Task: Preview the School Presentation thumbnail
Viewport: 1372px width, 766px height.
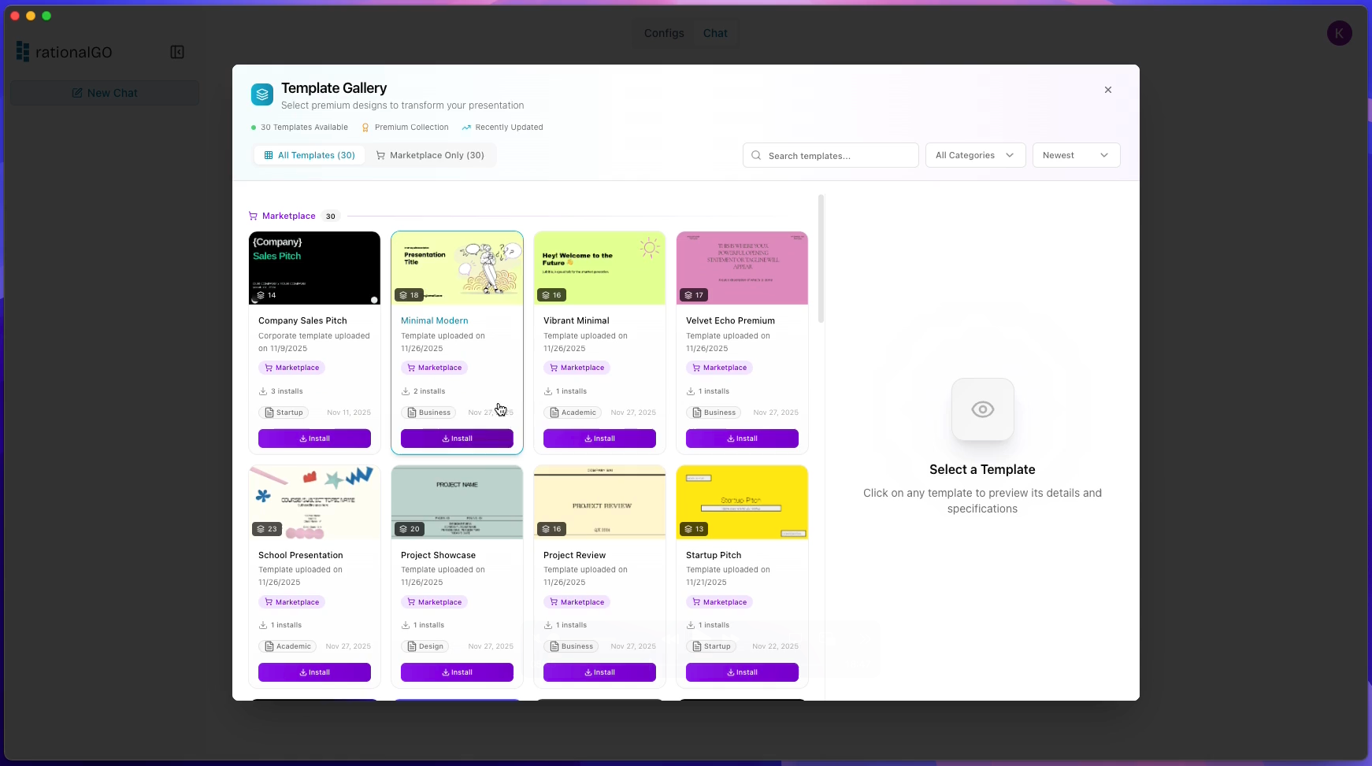Action: [314, 502]
